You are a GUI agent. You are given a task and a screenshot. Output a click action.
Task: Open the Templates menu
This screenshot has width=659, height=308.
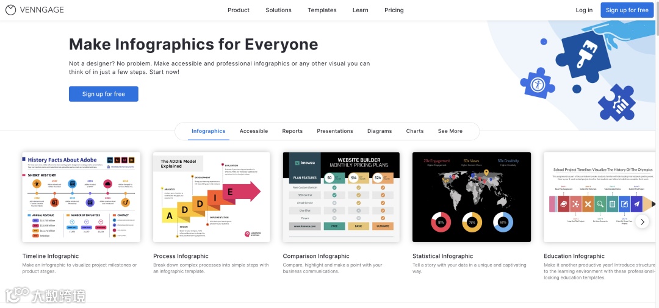(322, 10)
